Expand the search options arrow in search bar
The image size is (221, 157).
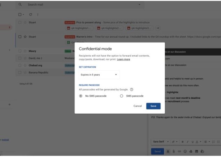[140, 5]
